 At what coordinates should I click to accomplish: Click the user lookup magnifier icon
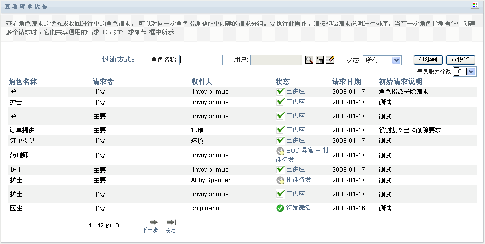point(309,60)
